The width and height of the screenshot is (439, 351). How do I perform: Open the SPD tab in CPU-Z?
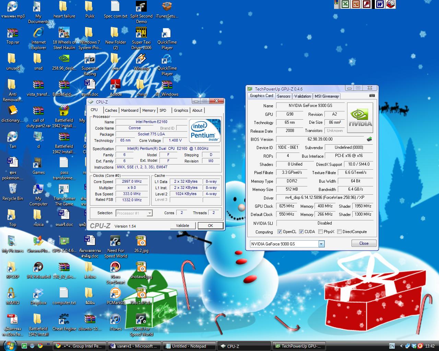point(163,110)
